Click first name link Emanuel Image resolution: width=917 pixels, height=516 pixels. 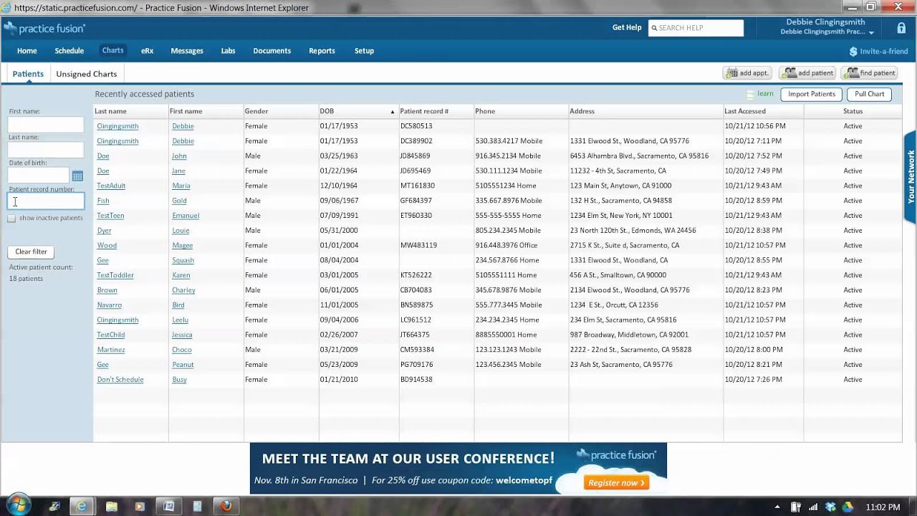point(186,216)
